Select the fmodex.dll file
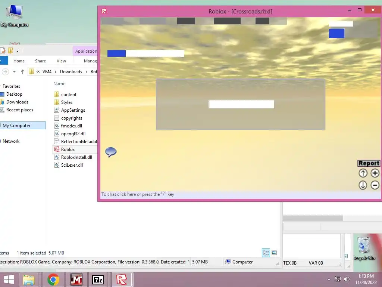 71,126
